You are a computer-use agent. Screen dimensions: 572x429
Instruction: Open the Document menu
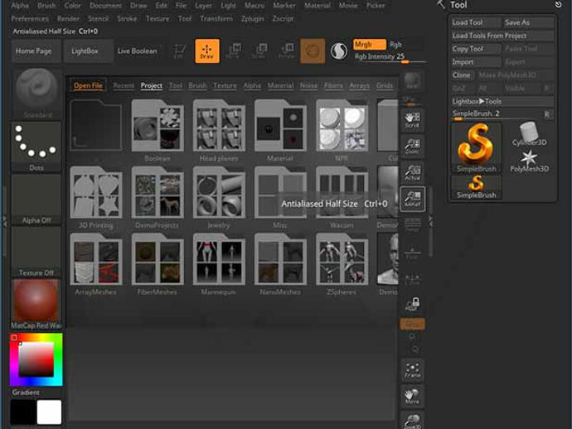coord(106,6)
